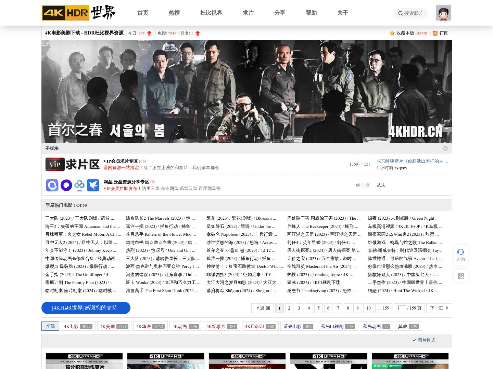Collapse the 子版块 section
The height and width of the screenshot is (369, 493).
[x=445, y=148]
